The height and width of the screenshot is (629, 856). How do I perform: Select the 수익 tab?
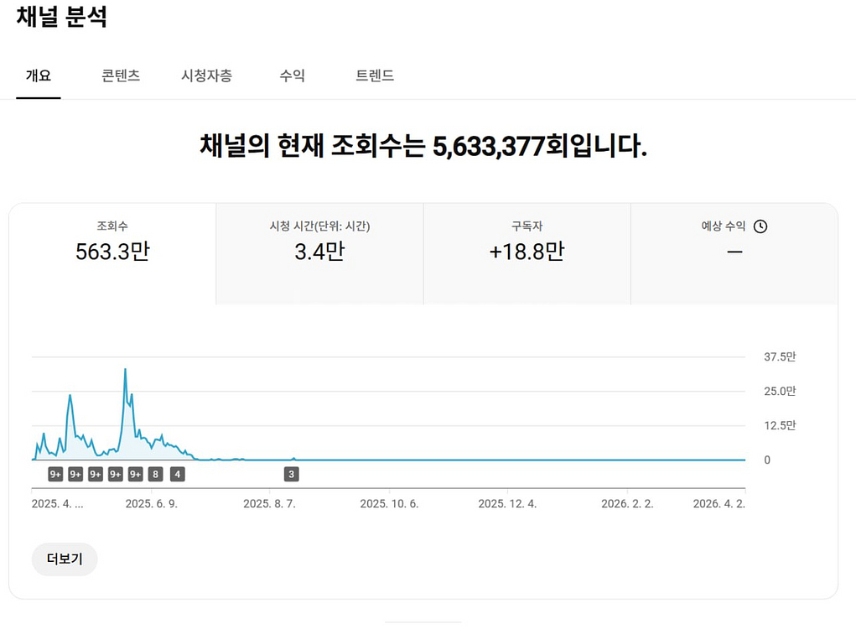click(x=292, y=75)
